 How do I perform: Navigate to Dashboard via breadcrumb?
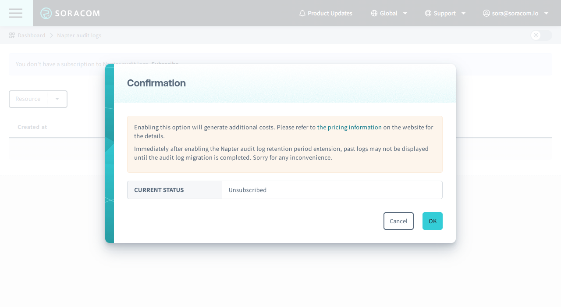(x=31, y=35)
